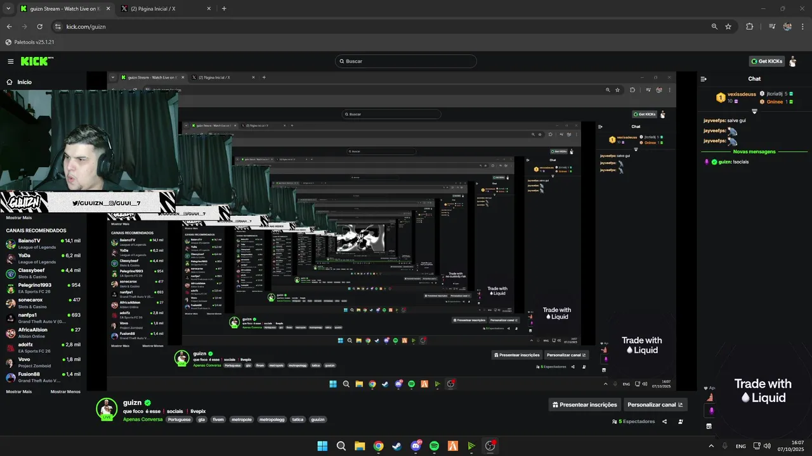Click vexissdeuss in the chat leaderboard
This screenshot has height=456, width=812.
point(742,94)
